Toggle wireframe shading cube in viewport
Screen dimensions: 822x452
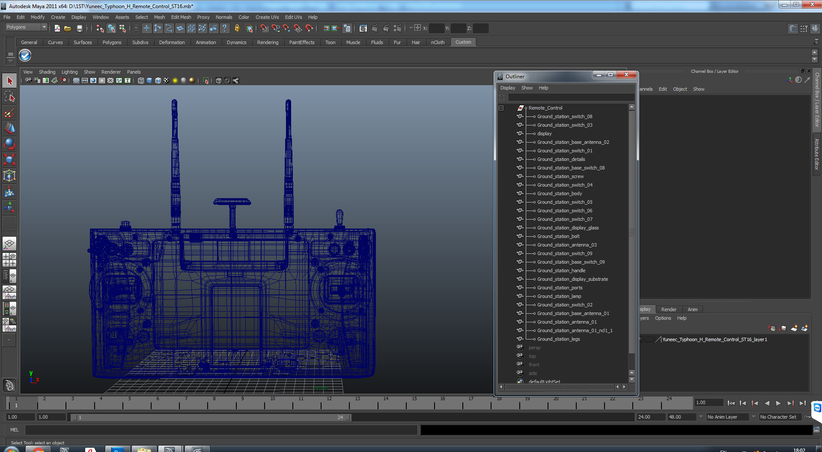coord(141,80)
